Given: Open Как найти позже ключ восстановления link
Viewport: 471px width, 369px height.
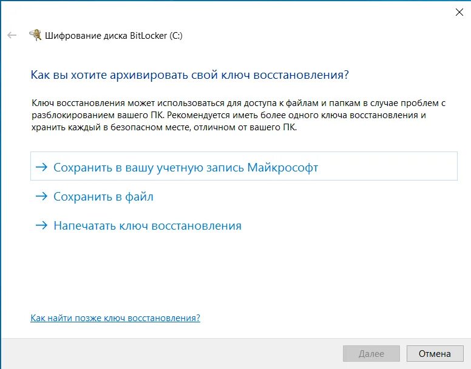Looking at the screenshot, I should tap(115, 317).
